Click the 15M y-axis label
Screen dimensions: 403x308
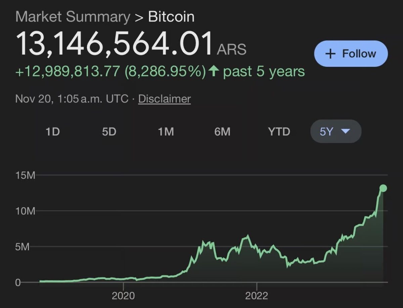pyautogui.click(x=25, y=175)
